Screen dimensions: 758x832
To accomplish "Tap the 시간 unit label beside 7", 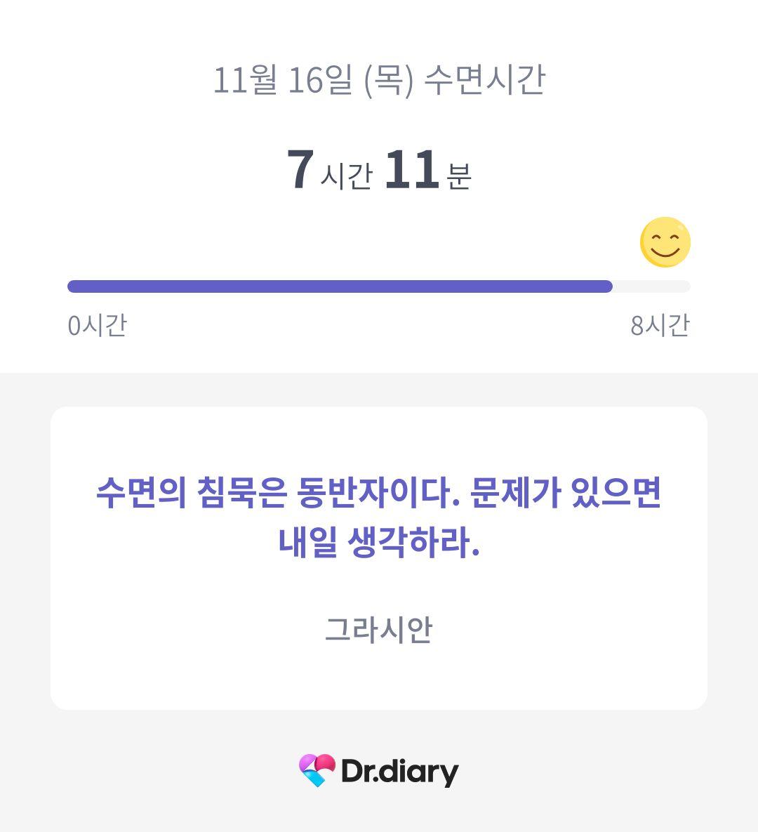I will coord(347,176).
